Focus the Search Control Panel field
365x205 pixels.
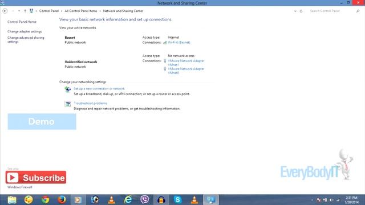coord(332,11)
